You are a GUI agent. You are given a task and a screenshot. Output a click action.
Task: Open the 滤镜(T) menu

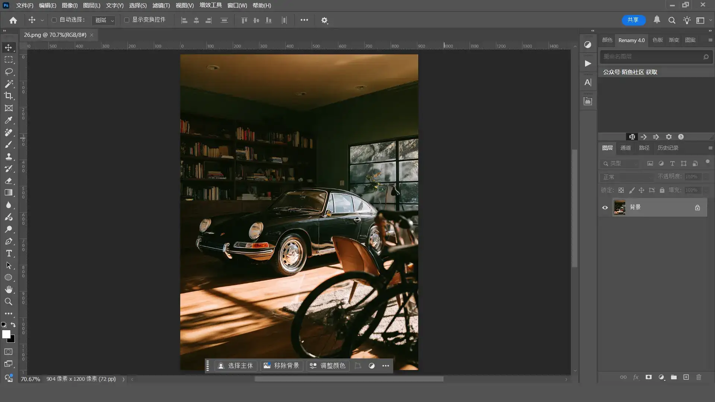(161, 5)
